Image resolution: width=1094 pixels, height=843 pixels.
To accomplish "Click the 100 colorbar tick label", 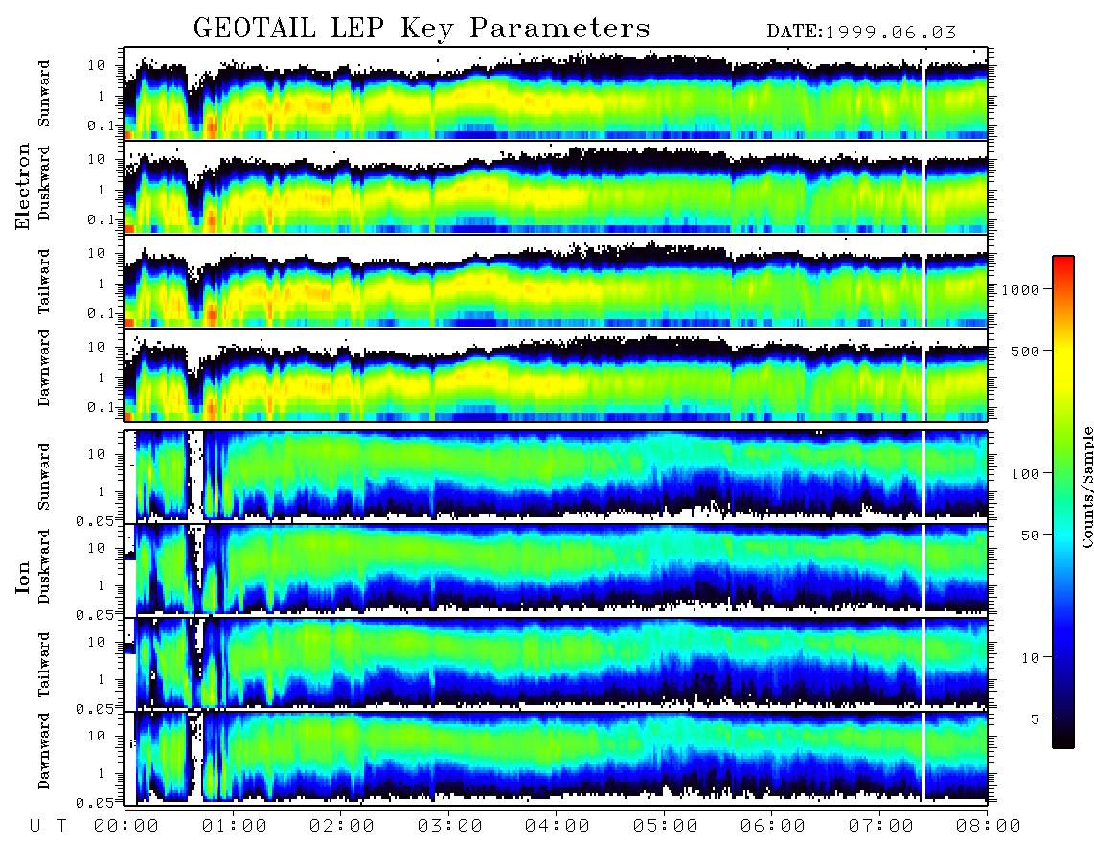I will point(1025,474).
